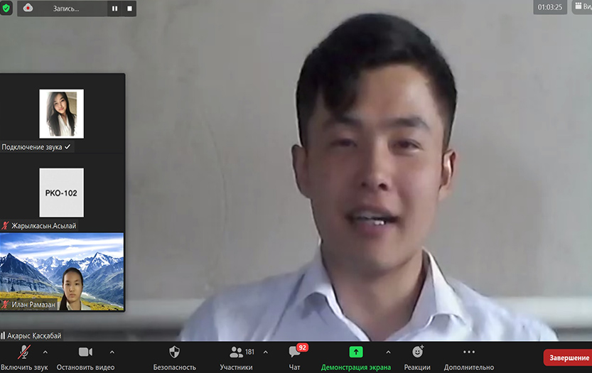Stop the recording
This screenshot has height=373, width=592.
pos(129,9)
